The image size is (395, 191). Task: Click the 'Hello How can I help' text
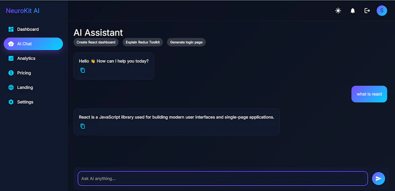[x=114, y=61]
